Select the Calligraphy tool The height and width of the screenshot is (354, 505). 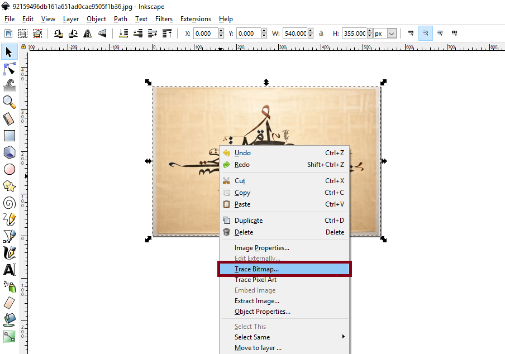click(x=9, y=253)
